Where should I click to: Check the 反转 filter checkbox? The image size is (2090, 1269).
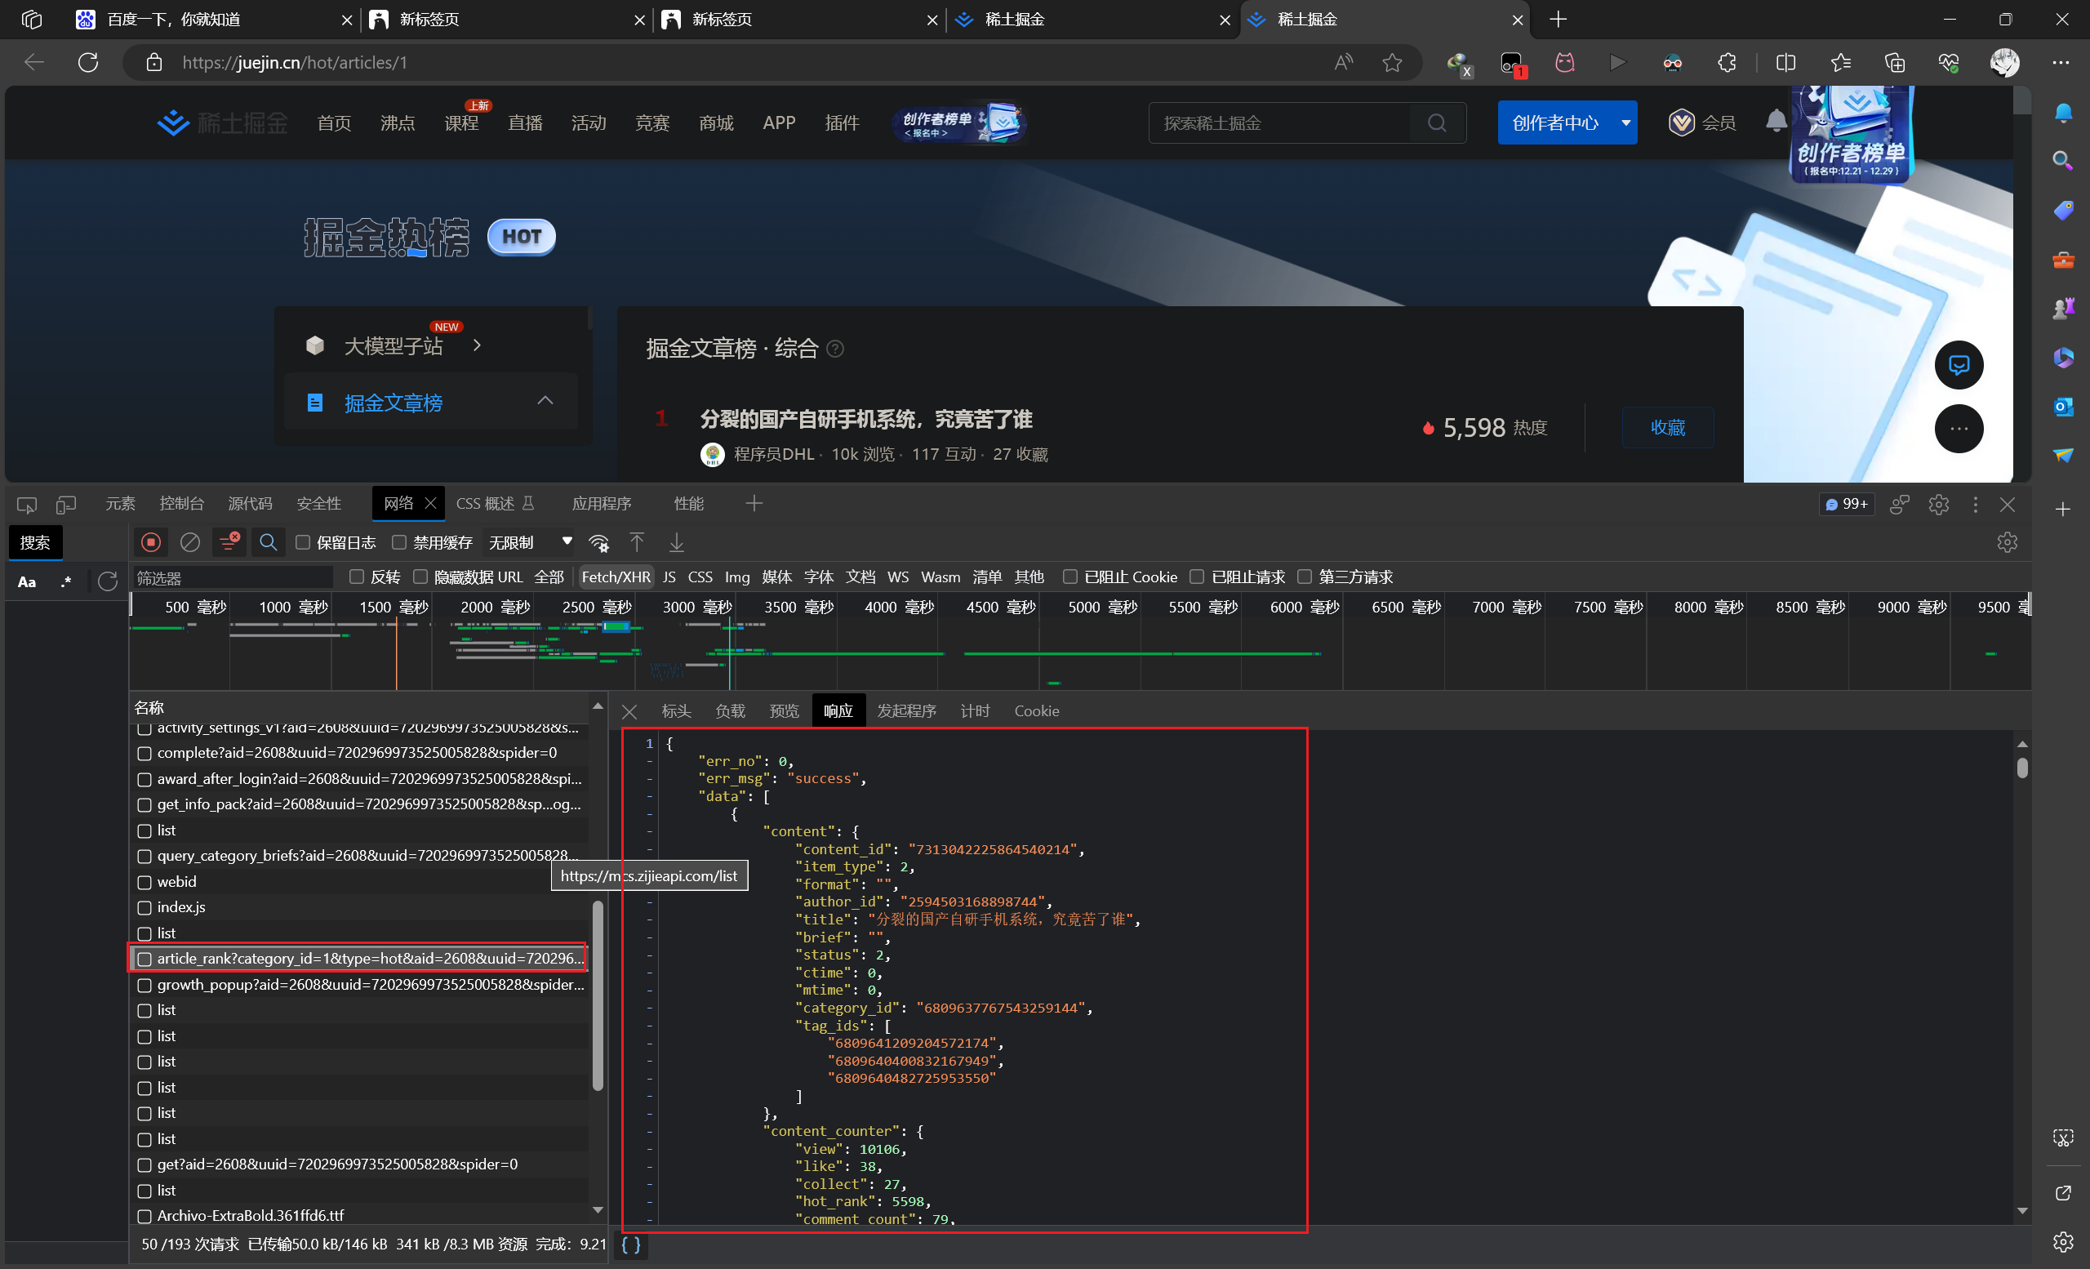pyautogui.click(x=357, y=577)
